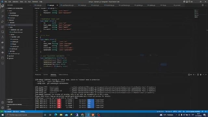Image resolution: width=208 pixels, height=117 pixels.
Task: Toggle the primary side bar layout icon
Action: click(184, 2)
